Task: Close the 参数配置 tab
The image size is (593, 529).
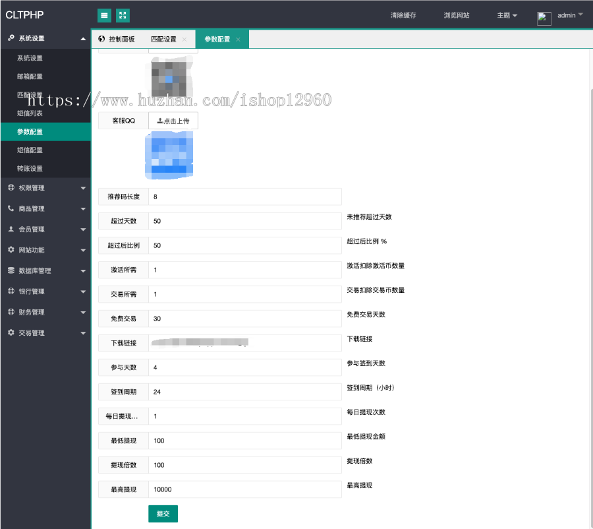Action: [x=238, y=40]
